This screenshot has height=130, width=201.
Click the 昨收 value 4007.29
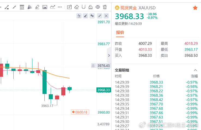(145, 43)
